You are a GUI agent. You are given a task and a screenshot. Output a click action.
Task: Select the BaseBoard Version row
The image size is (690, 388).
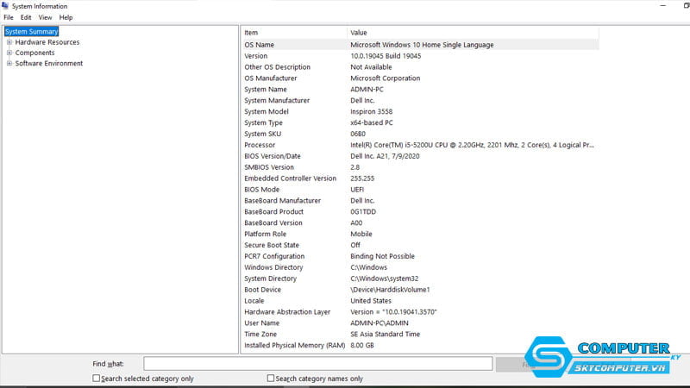[x=421, y=223]
